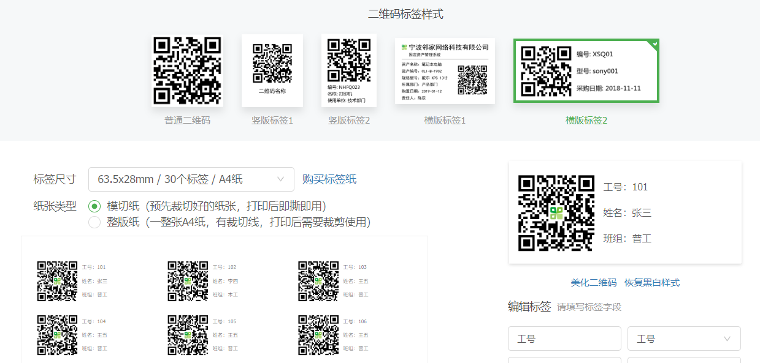Click the 纸张类型 field label
The width and height of the screenshot is (760, 363).
point(55,206)
